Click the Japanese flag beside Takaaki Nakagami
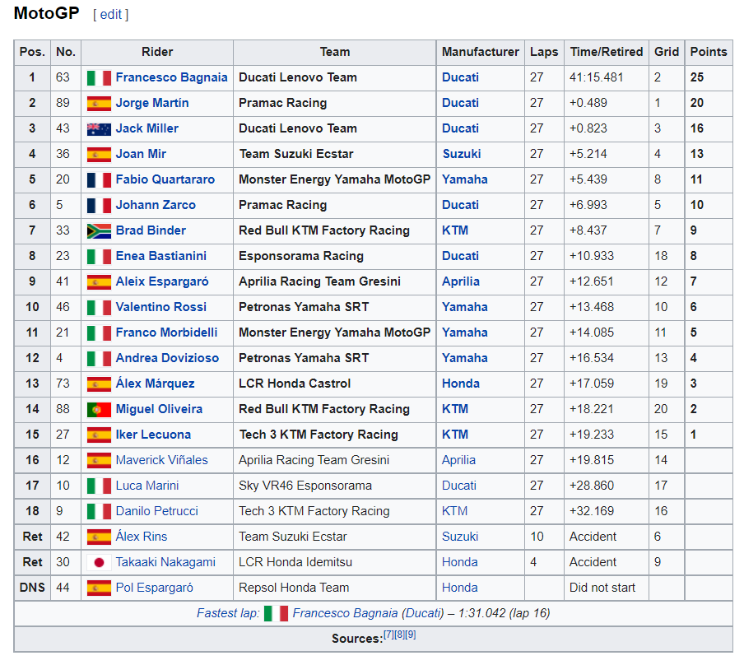This screenshot has height=665, width=744. tap(99, 562)
